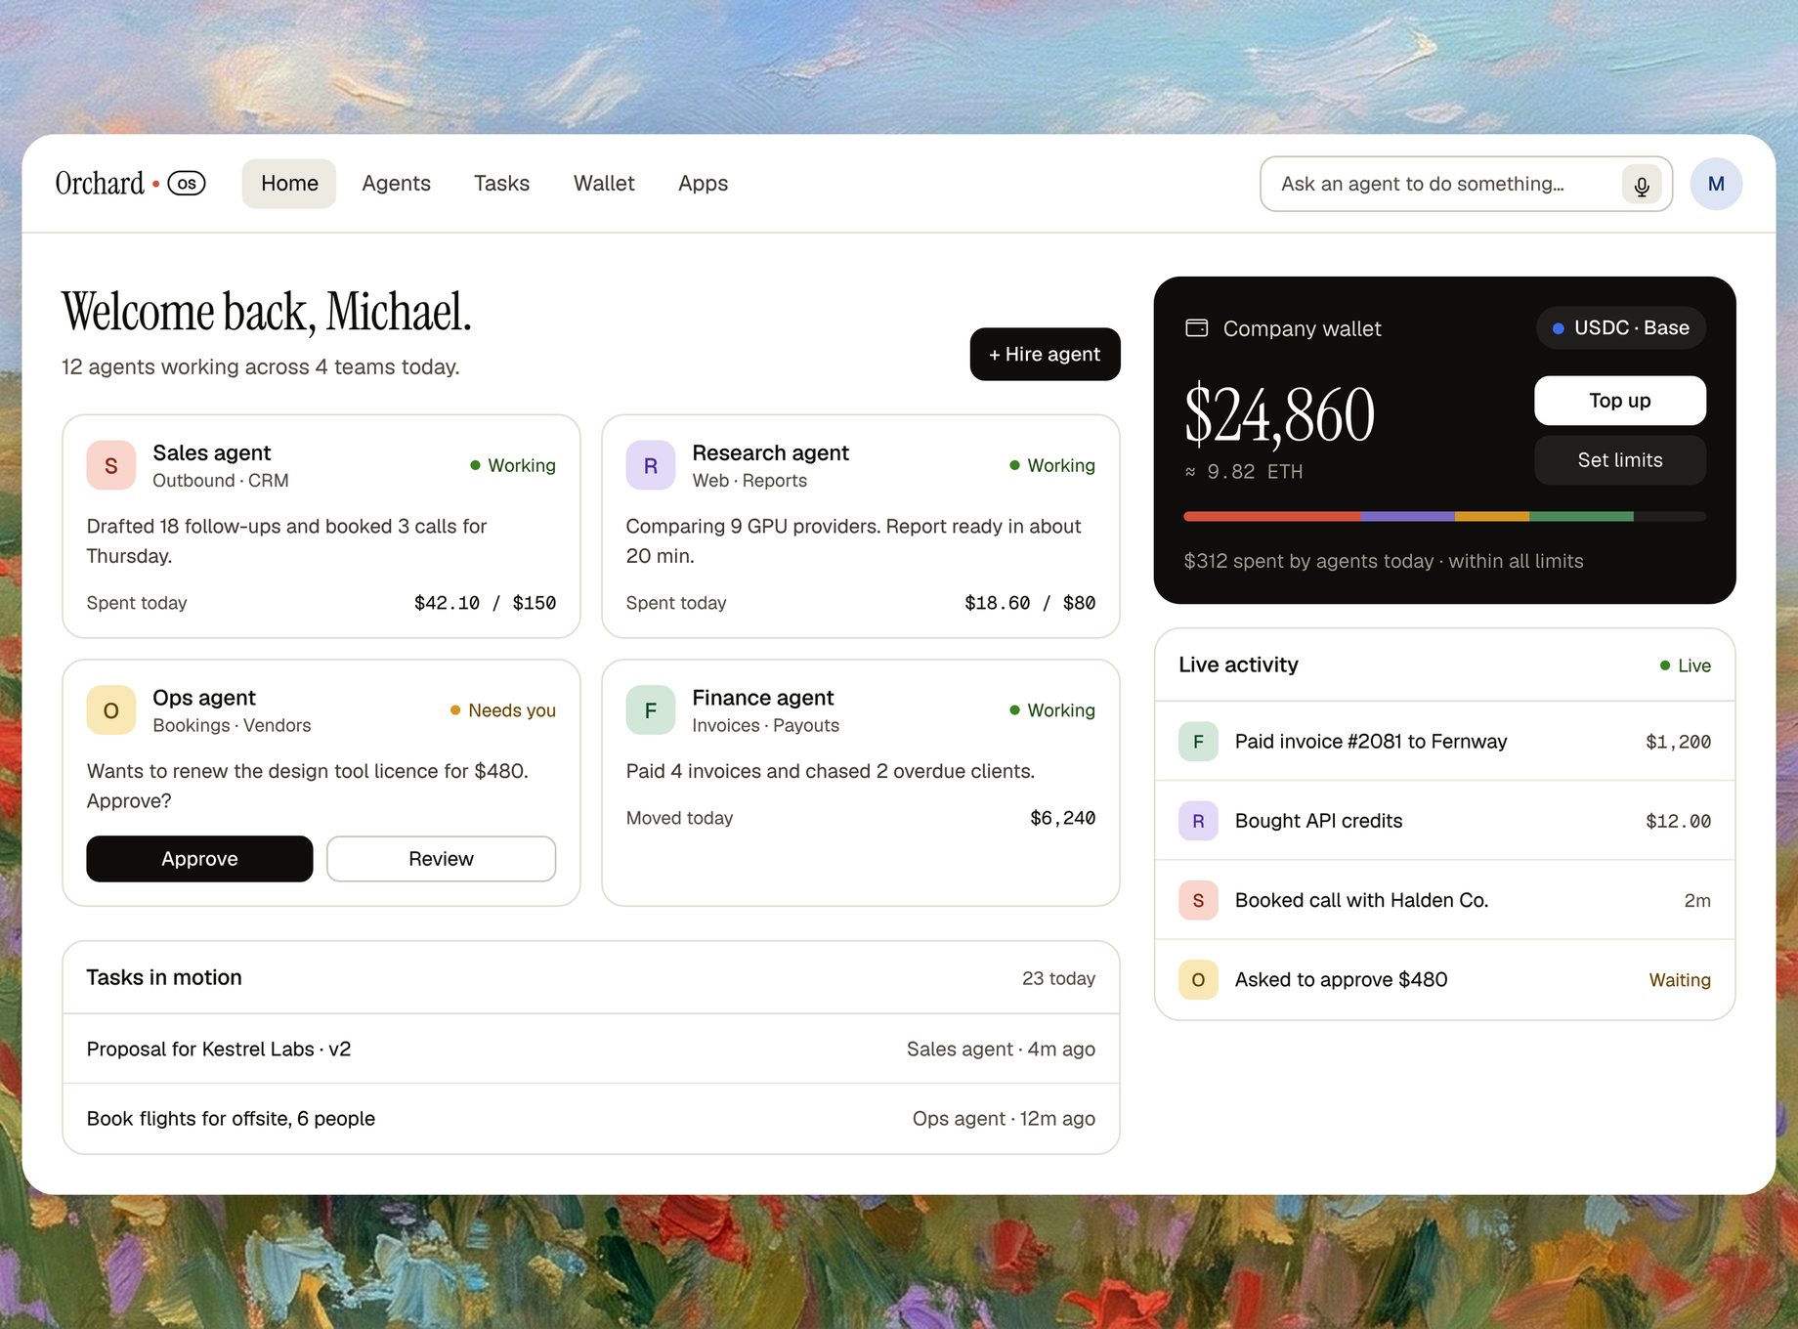Click the Ops agent card title
The image size is (1798, 1329).
tap(204, 698)
